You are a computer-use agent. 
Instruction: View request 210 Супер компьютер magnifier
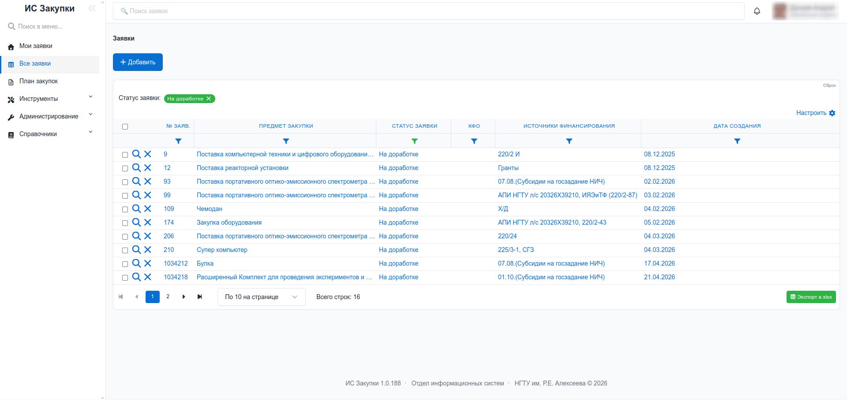137,250
